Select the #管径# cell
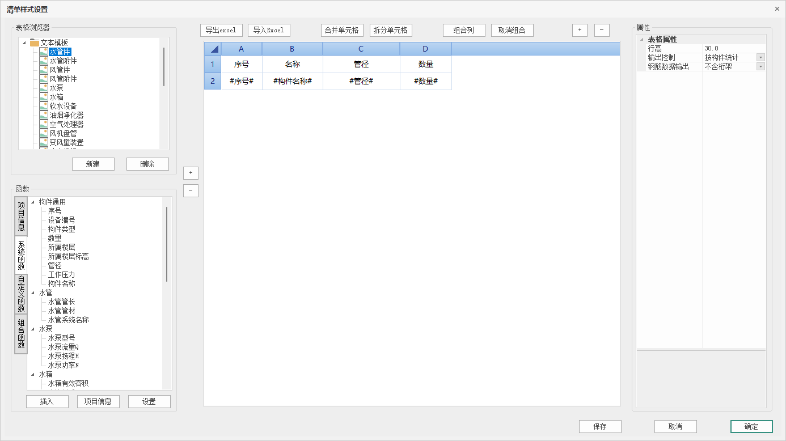Screen dimensions: 786x441 pyautogui.click(x=361, y=81)
